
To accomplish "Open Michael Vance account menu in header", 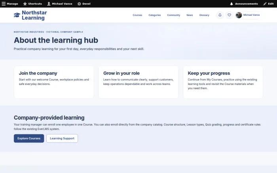I will pyautogui.click(x=248, y=15).
